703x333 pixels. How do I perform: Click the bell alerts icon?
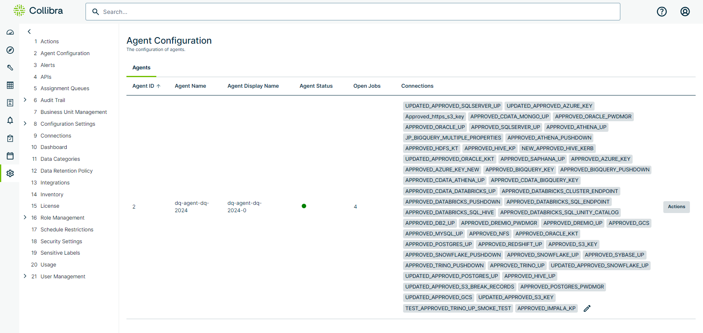(10, 120)
